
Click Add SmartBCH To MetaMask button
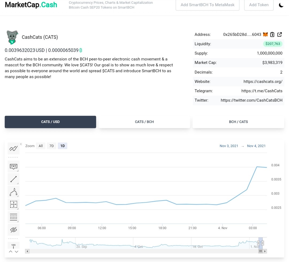pos(208,5)
